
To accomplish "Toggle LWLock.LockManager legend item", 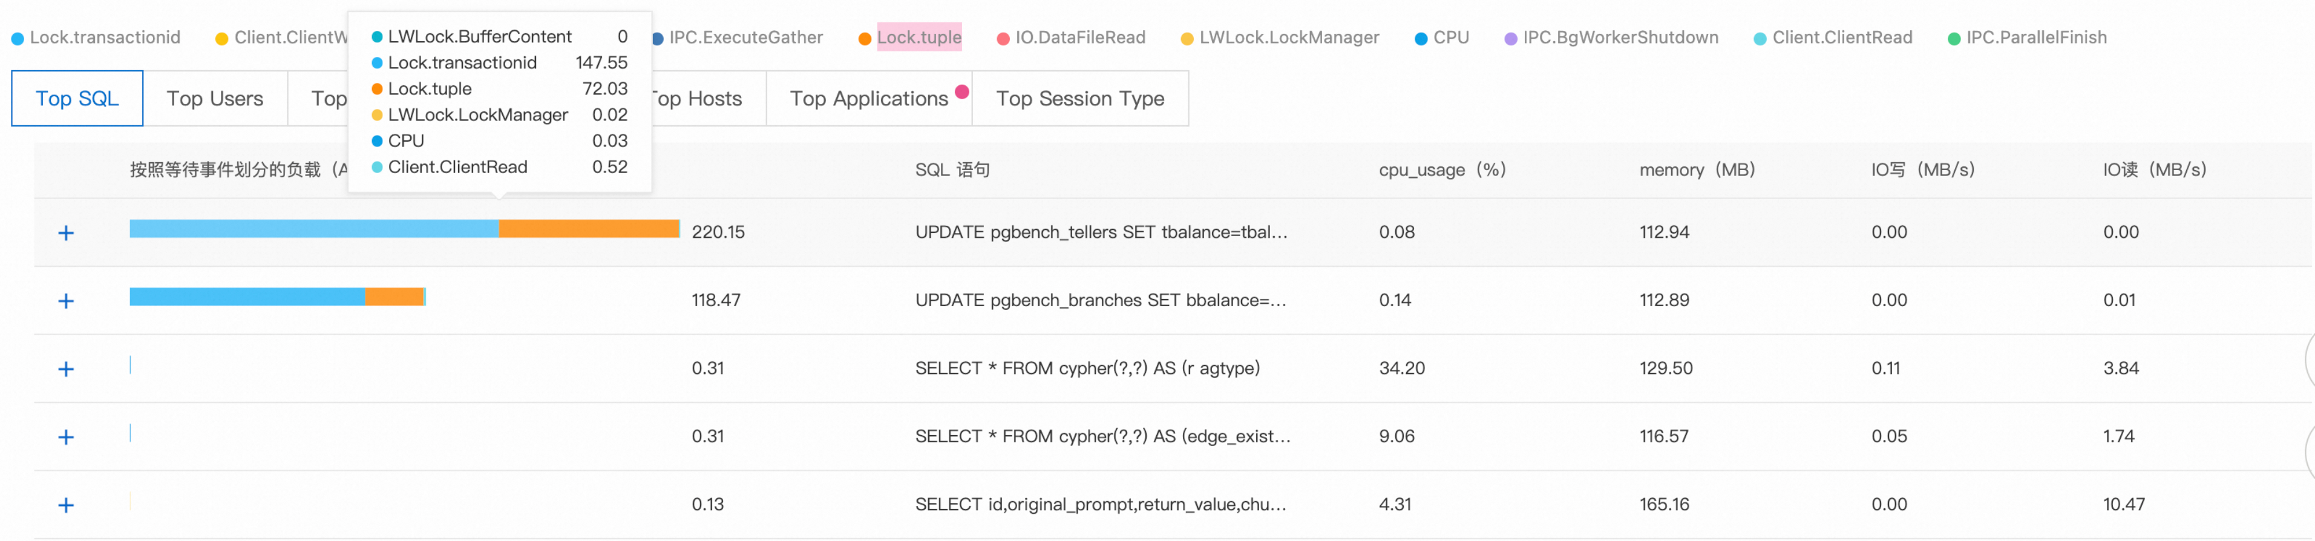I will (1288, 38).
